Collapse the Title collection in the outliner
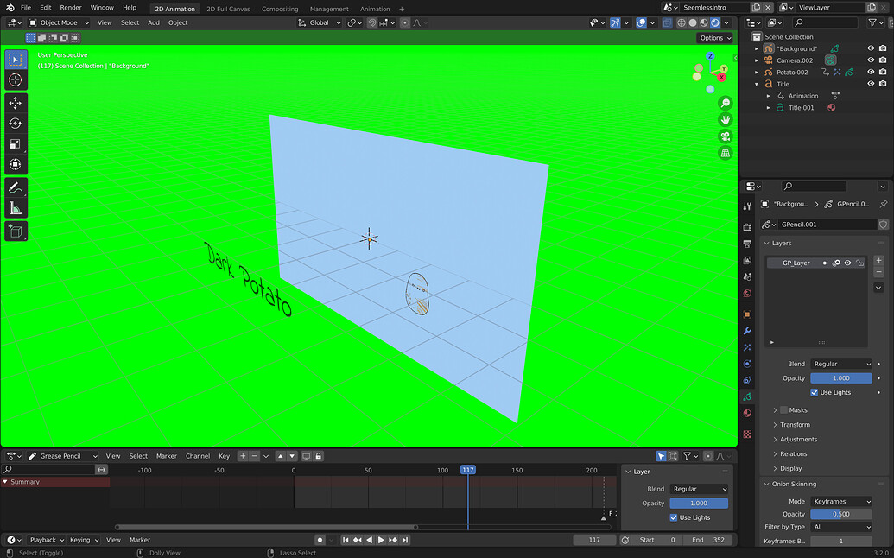The height and width of the screenshot is (558, 894). [x=756, y=84]
